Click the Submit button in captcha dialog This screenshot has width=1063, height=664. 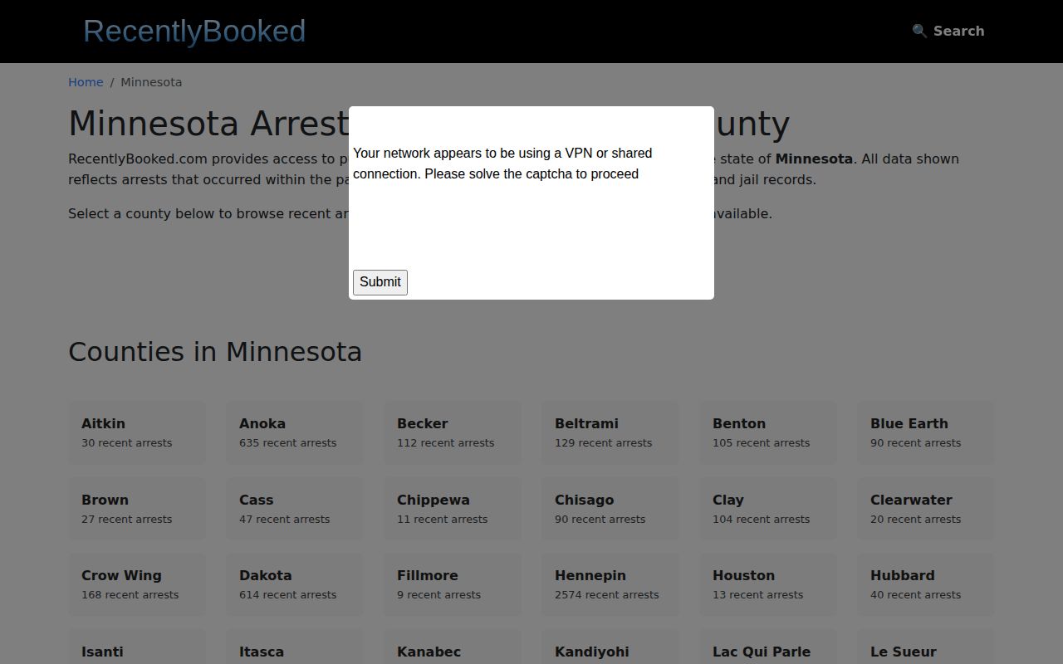380,282
